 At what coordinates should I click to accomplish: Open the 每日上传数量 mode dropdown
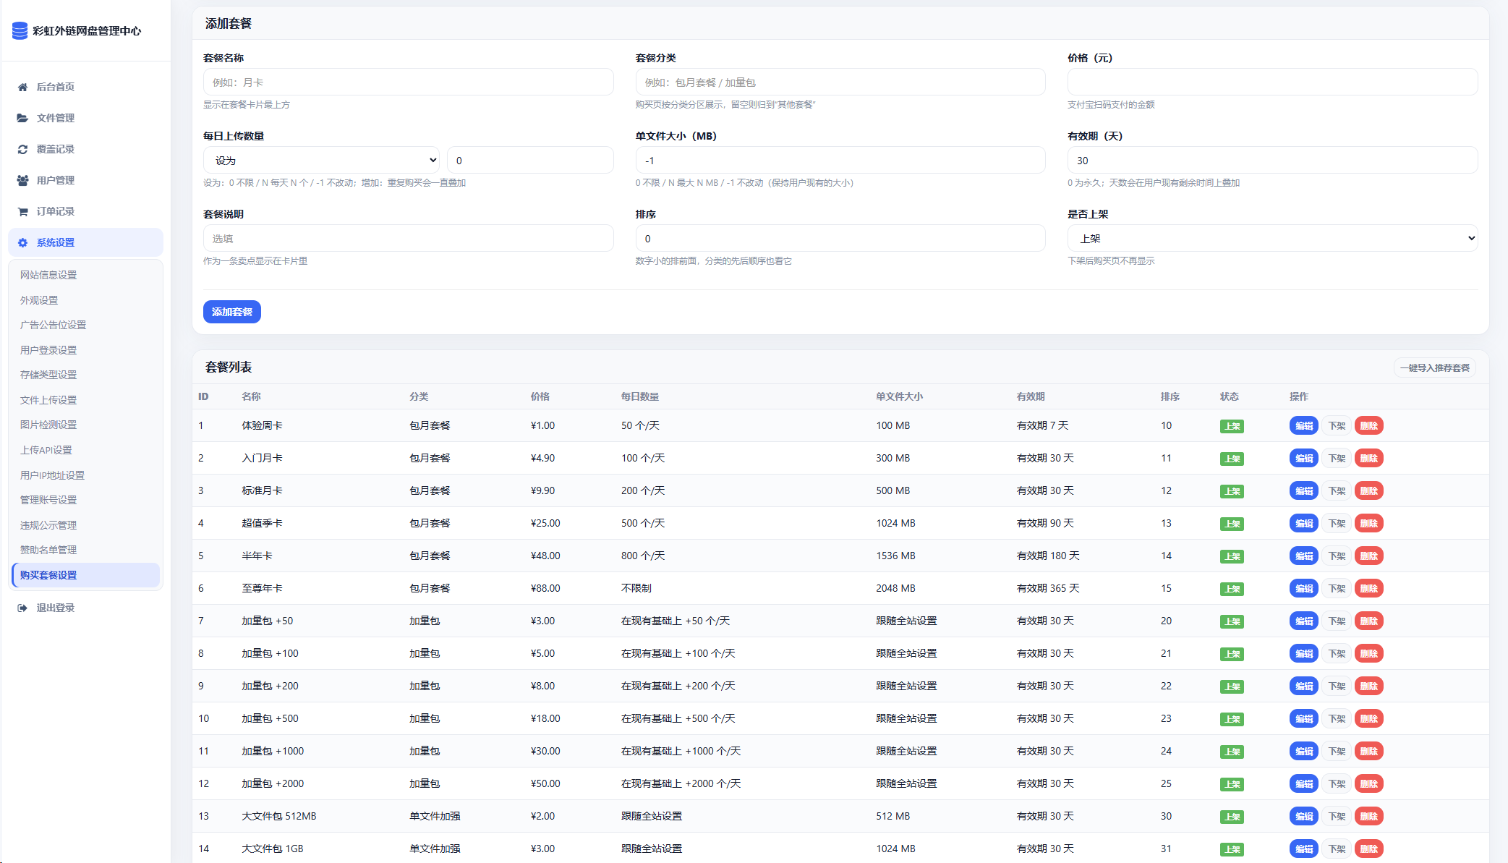[x=322, y=160]
